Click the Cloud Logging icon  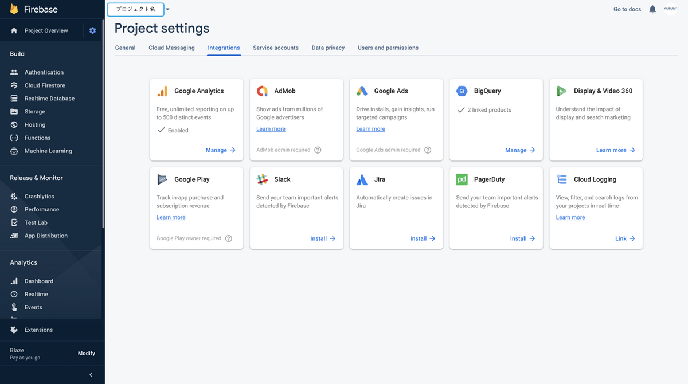pos(562,179)
